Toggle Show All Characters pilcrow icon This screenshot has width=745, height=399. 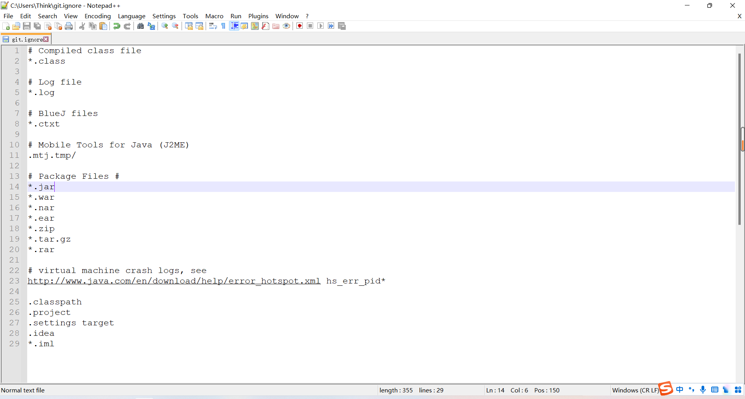point(223,26)
